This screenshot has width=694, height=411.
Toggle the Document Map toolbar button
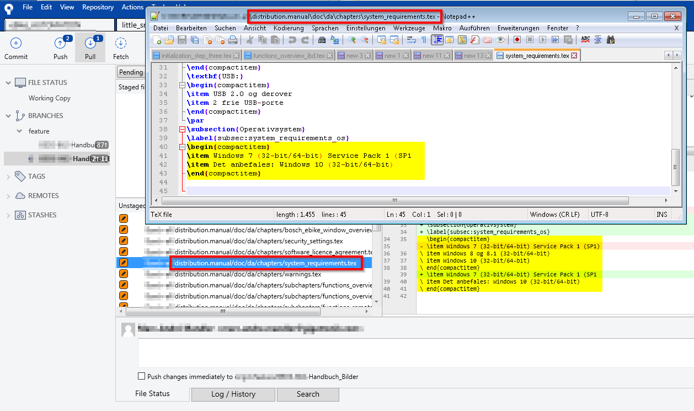click(x=462, y=40)
